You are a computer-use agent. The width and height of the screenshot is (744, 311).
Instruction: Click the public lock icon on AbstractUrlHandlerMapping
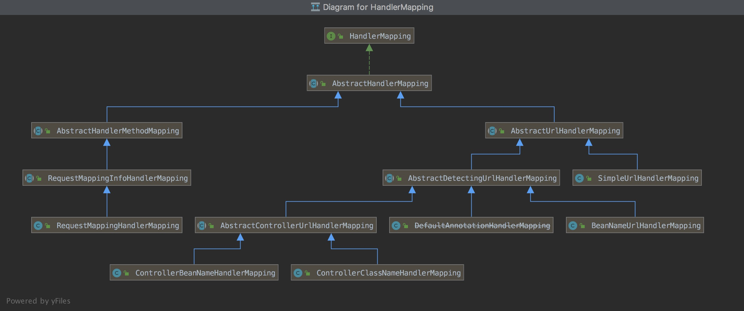[x=502, y=131]
